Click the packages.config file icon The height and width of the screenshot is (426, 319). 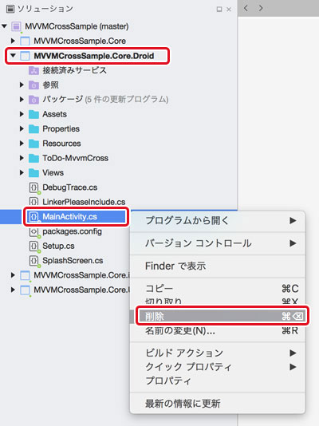pyautogui.click(x=34, y=231)
